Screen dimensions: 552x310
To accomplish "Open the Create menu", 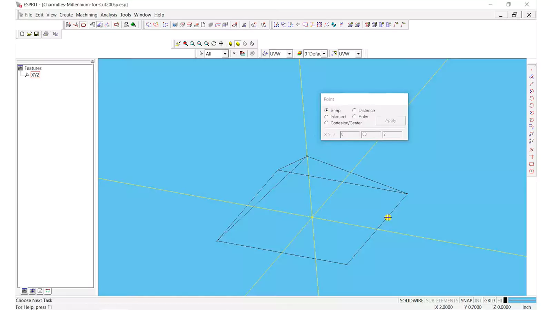I will (x=66, y=15).
